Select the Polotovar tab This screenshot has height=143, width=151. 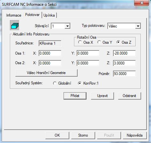click(x=32, y=15)
